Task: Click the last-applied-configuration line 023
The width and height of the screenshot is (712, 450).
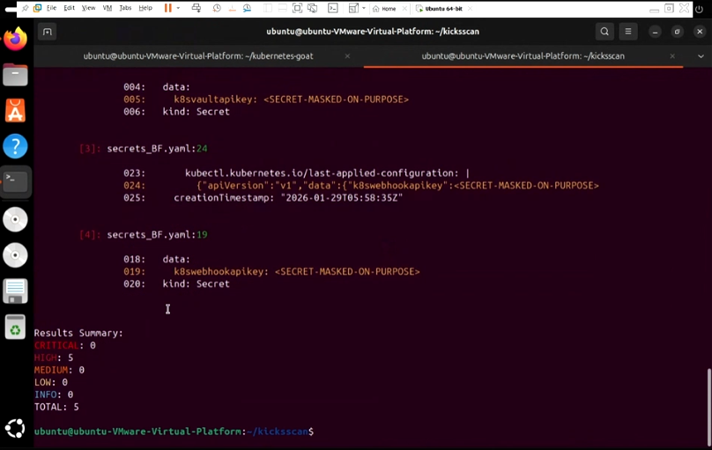Action: pyautogui.click(x=296, y=173)
